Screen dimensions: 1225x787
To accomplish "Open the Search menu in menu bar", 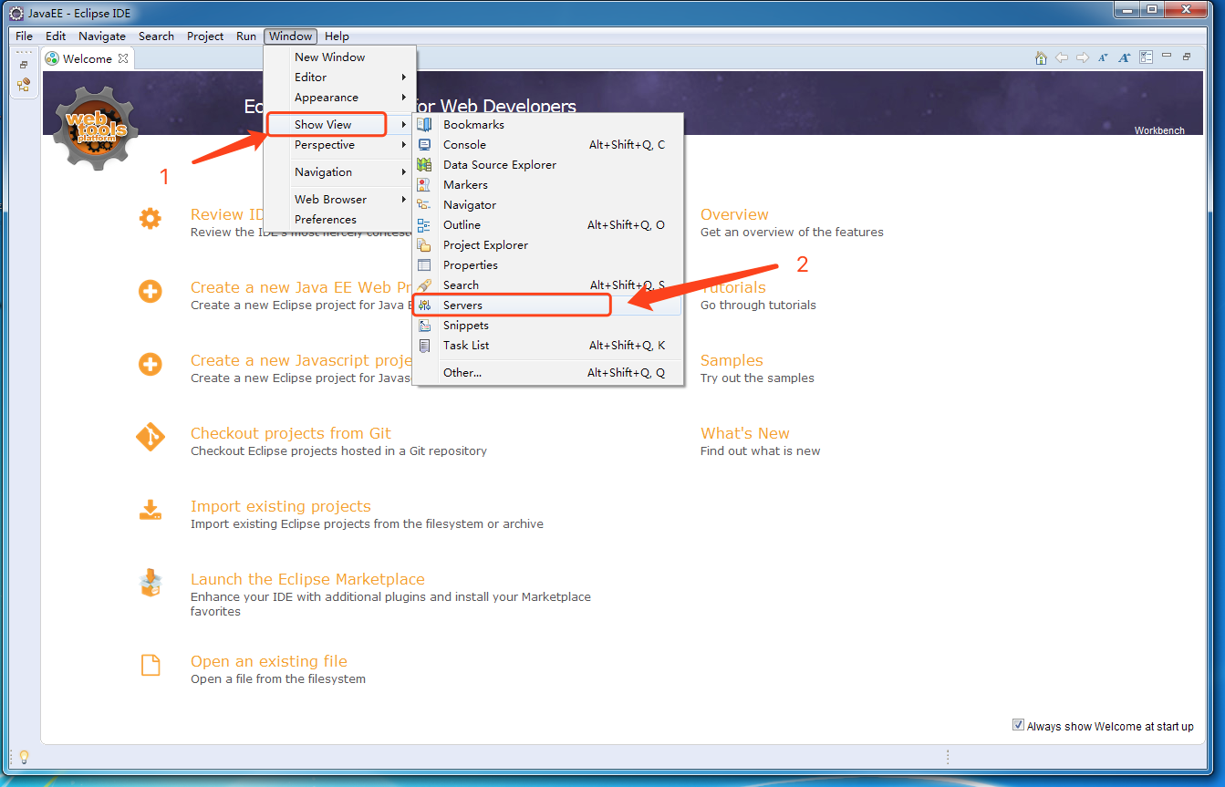I will pos(156,36).
